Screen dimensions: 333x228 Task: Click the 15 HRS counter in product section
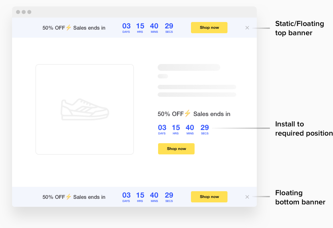tap(176, 130)
